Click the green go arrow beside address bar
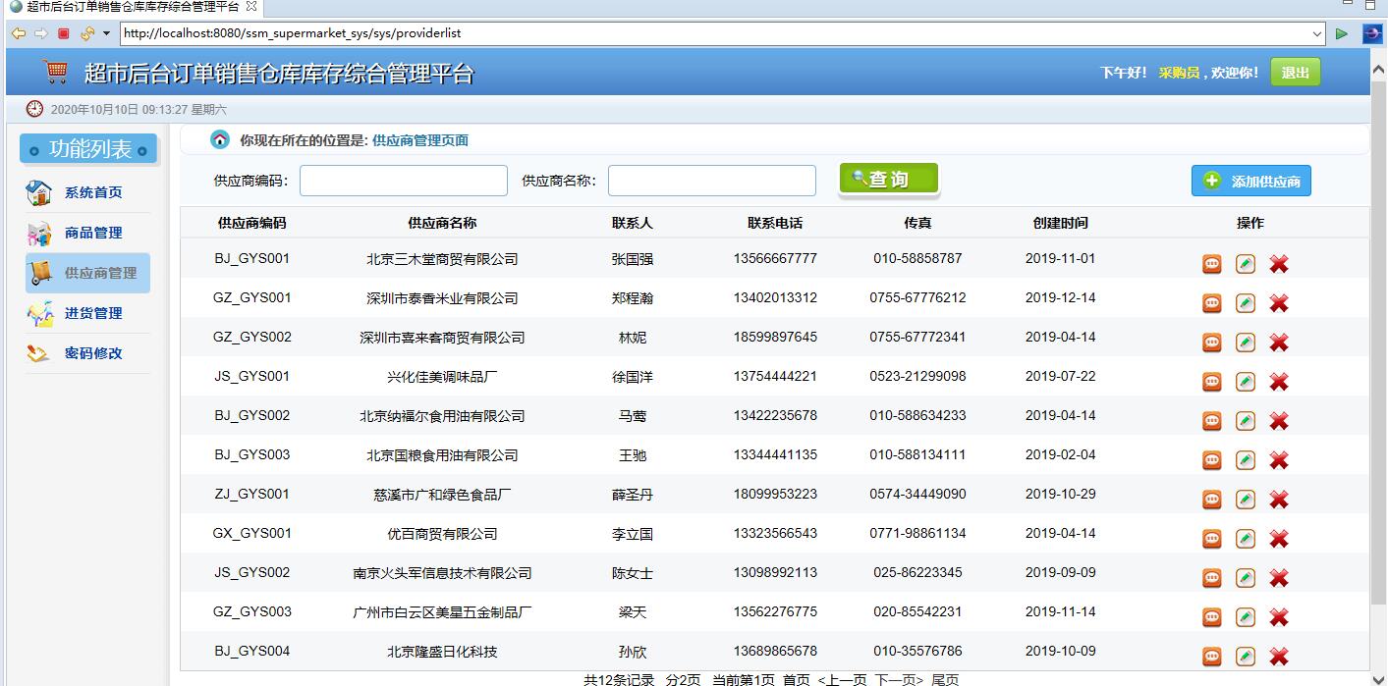The image size is (1388, 686). (1342, 32)
